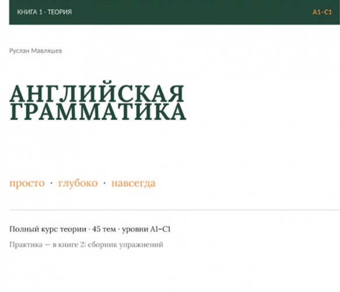Click the title word "ГРАММАТИКА"
Screen dimensions: 340x292
coord(98,112)
